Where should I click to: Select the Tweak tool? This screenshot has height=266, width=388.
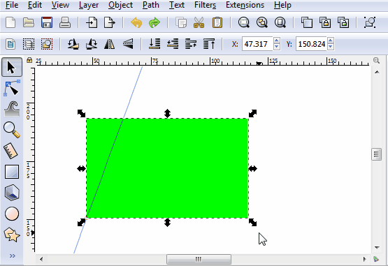tap(12, 109)
